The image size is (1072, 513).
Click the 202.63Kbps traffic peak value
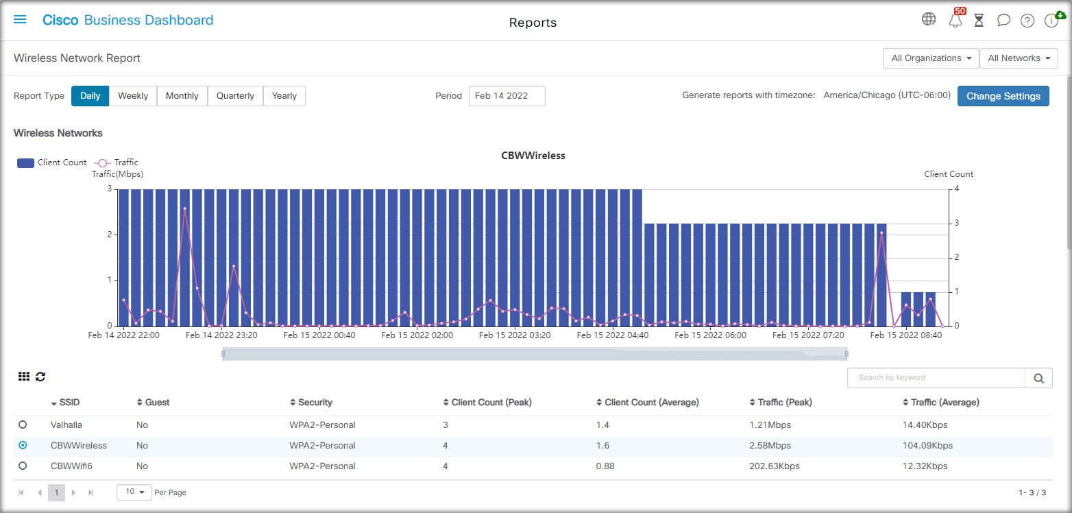coord(775,466)
